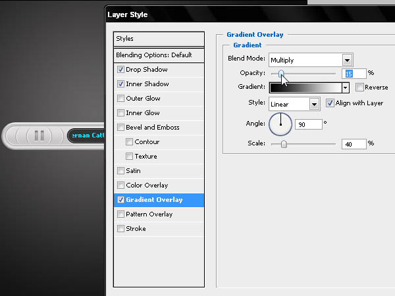395x296 pixels.
Task: Select the Inner Glow label row
Action: click(159, 112)
